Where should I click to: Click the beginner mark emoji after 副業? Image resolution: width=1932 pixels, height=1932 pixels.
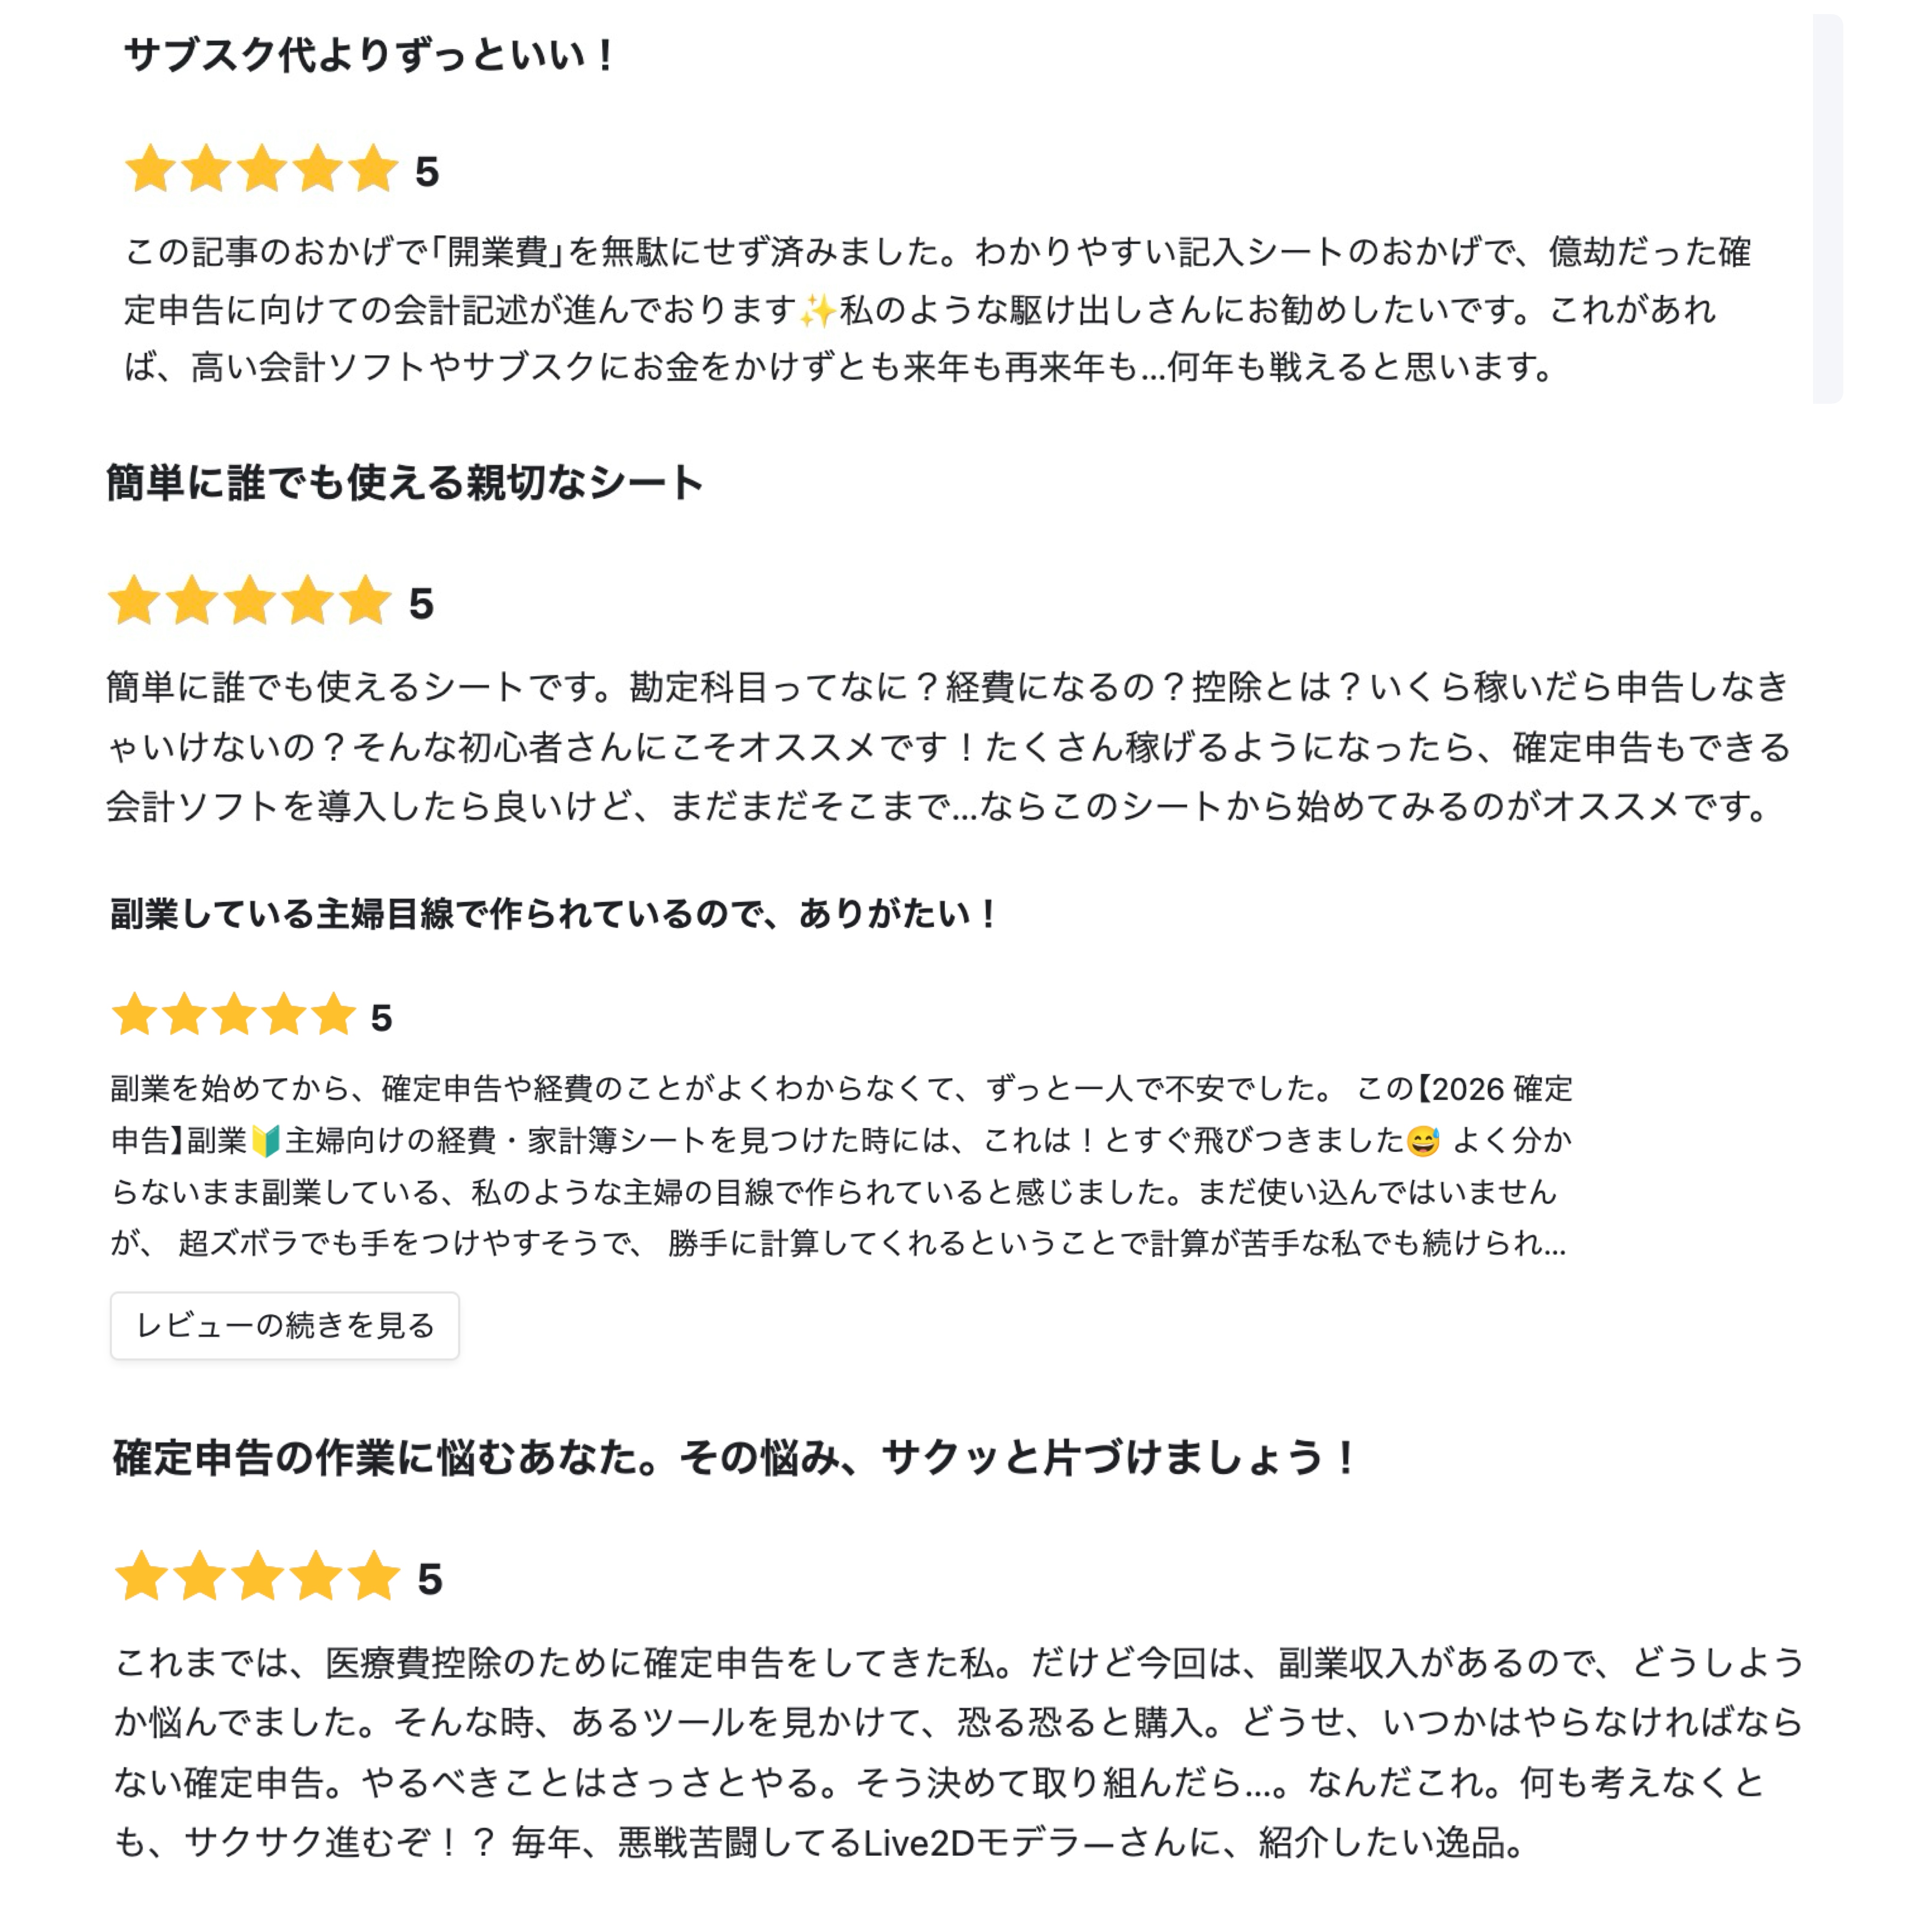pos(265,1140)
